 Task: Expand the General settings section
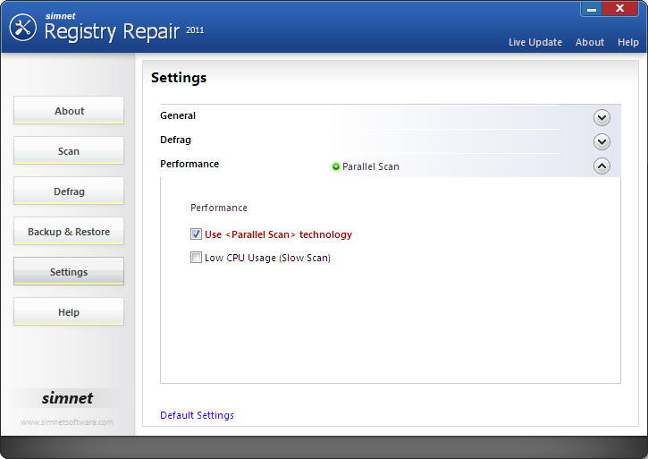point(602,117)
